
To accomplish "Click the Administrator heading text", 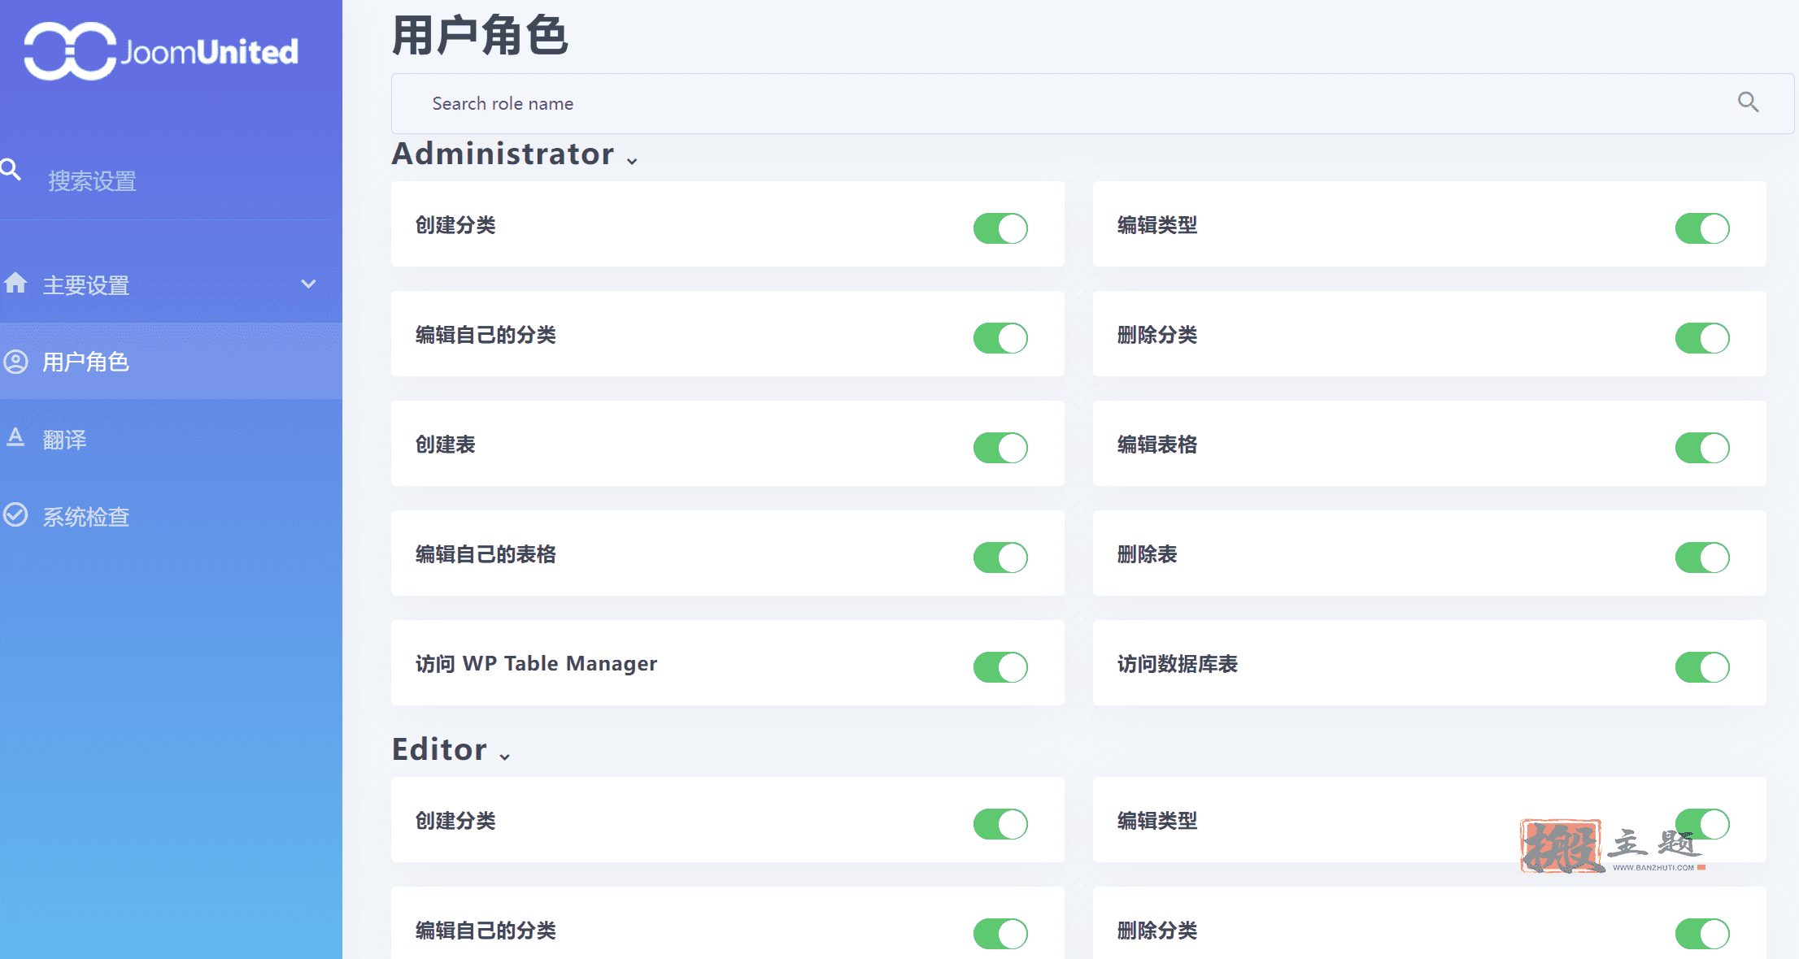I will [503, 154].
